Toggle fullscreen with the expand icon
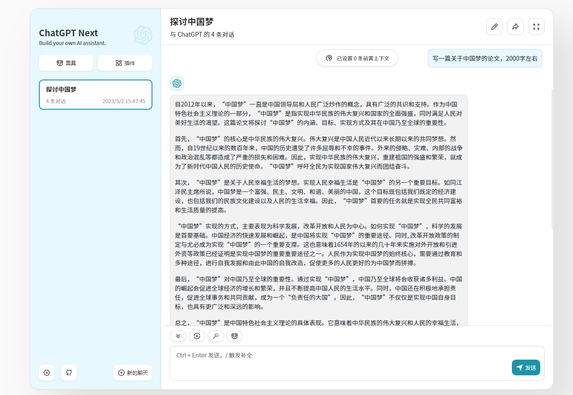 coord(536,27)
